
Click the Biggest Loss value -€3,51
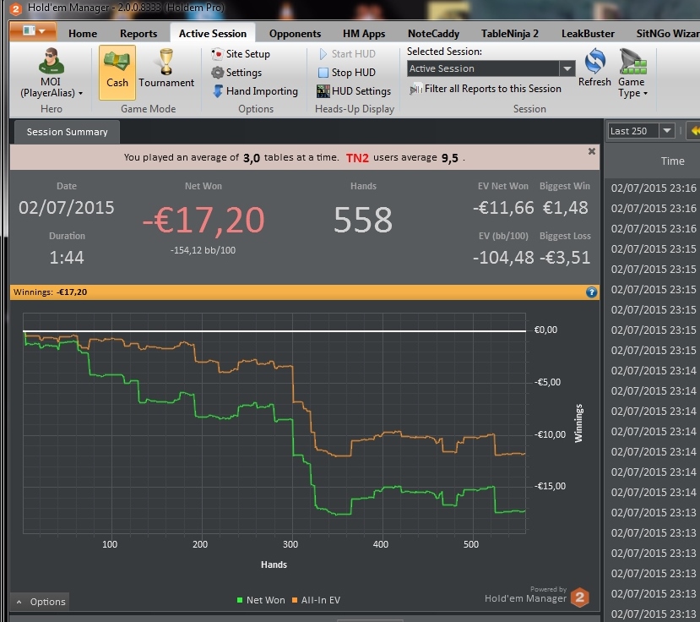[x=565, y=258]
